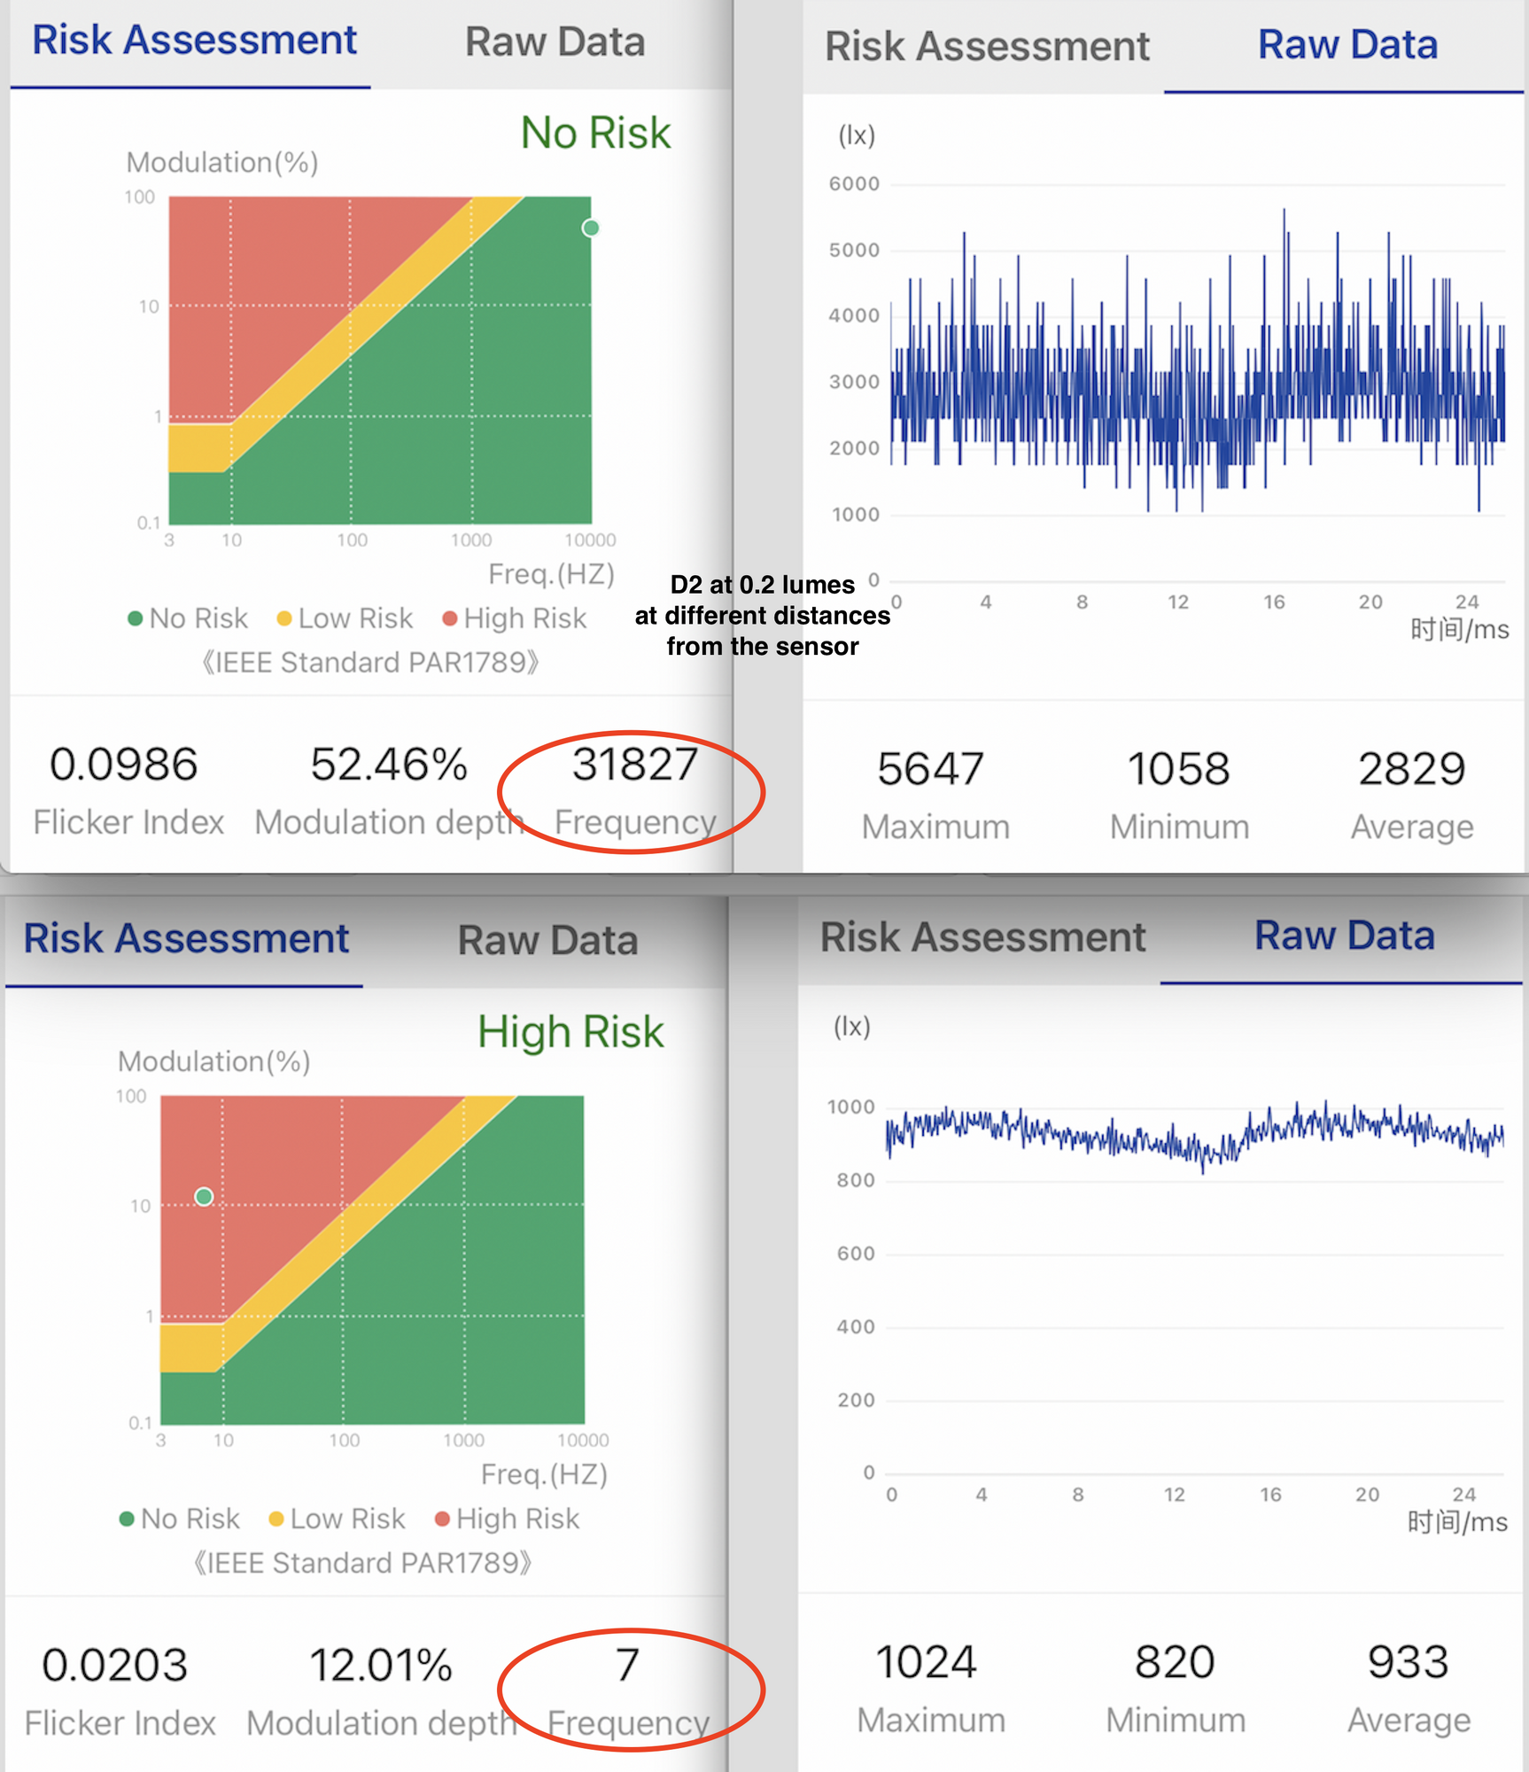Screen dimensions: 1529x1772
Task: Click the green data point in High Risk chart
Action: [204, 1197]
